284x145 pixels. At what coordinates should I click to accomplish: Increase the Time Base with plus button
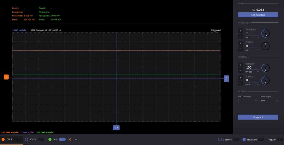(240, 31)
